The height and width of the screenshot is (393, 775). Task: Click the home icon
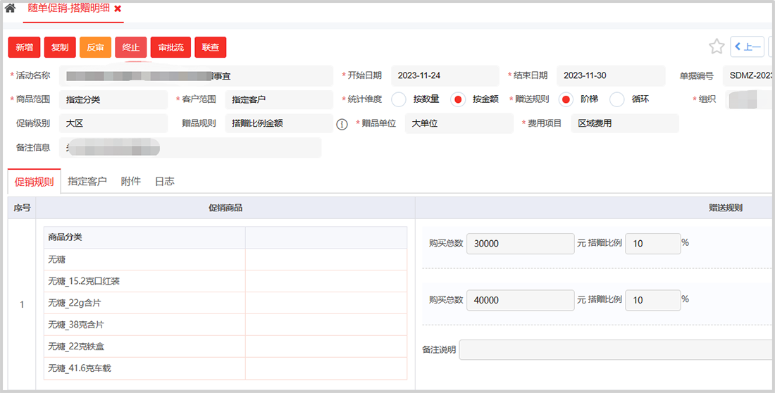coord(10,8)
